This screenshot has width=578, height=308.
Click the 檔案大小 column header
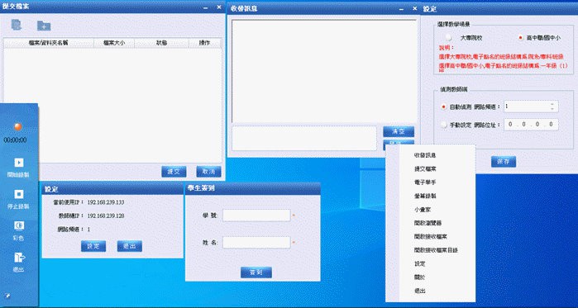click(x=114, y=43)
